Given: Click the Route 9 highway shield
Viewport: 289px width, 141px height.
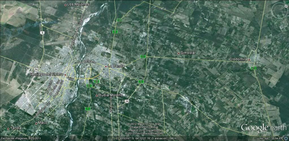Looking at the screenshot, I should [x=42, y=33].
